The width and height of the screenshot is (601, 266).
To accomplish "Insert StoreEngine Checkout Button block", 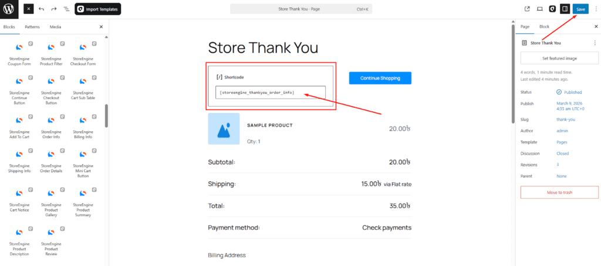I will (x=51, y=90).
